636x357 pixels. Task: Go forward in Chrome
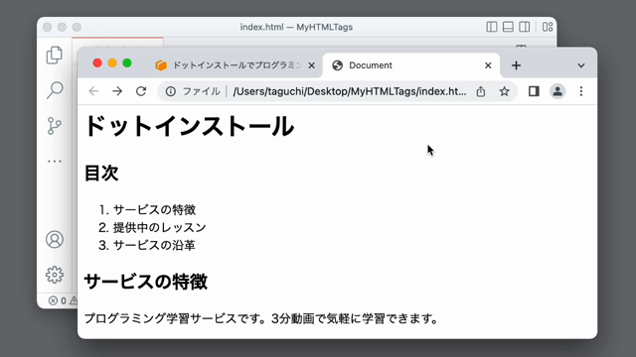[x=117, y=91]
